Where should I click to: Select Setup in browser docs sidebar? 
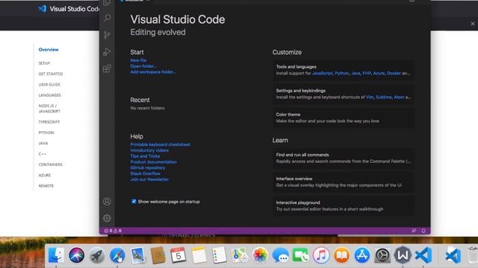coord(44,63)
